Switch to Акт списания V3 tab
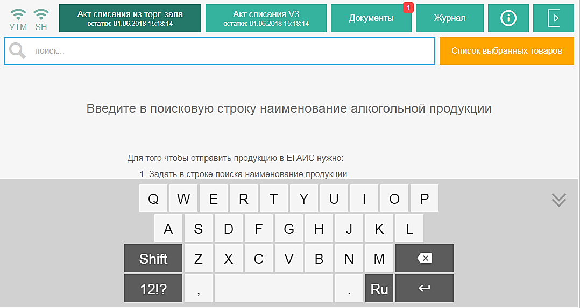 click(x=266, y=18)
